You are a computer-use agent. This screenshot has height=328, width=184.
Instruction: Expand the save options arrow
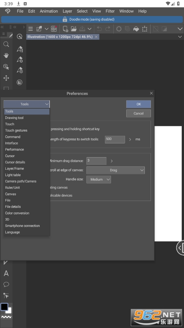89,29
